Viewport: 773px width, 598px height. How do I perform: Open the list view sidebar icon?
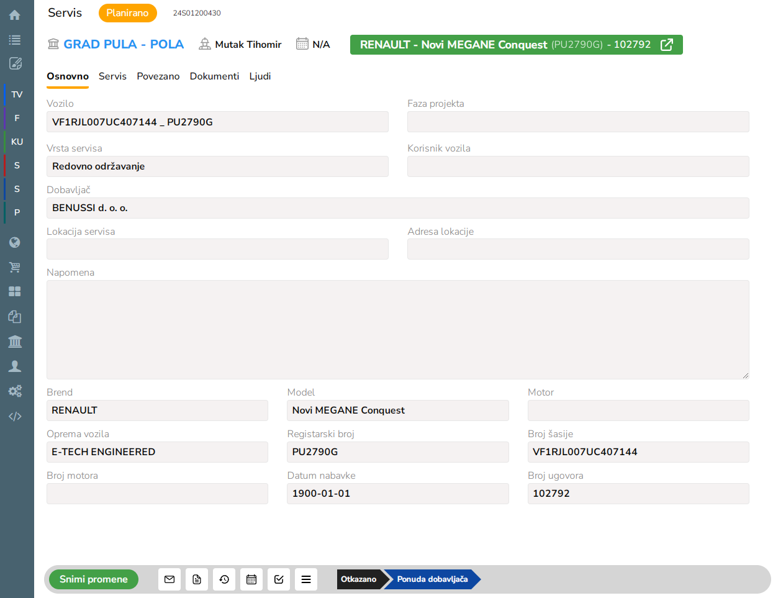point(15,40)
